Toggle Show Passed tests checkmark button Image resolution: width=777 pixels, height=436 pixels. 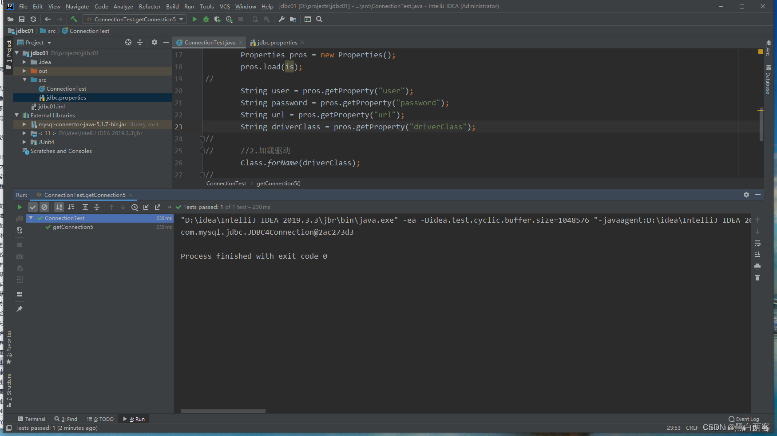point(33,207)
